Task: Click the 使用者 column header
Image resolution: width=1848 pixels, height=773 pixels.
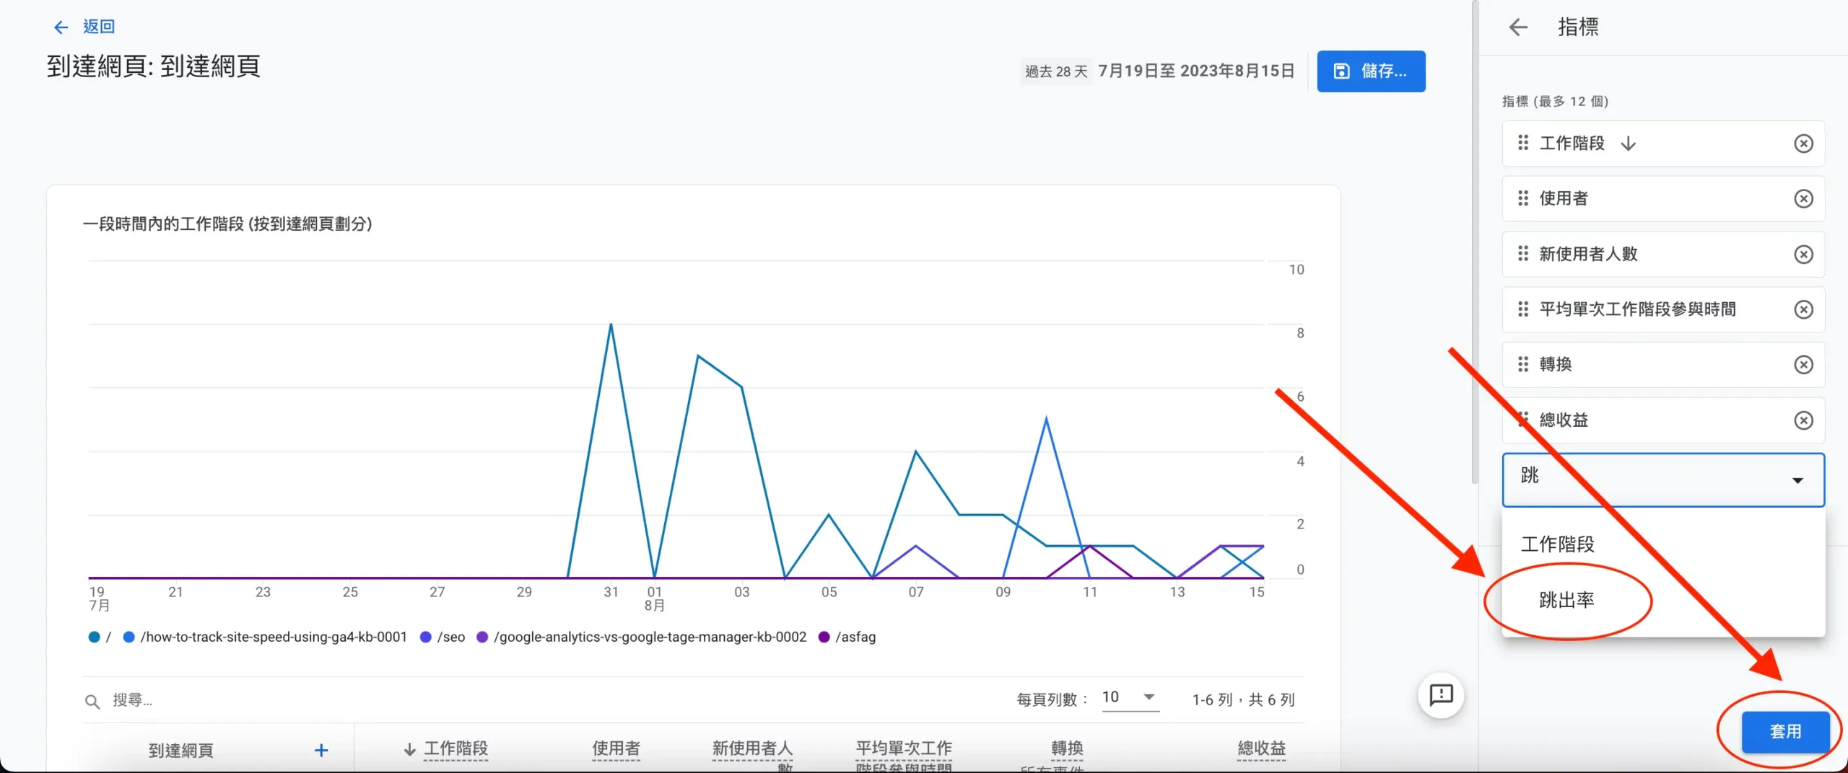Action: pyautogui.click(x=616, y=748)
